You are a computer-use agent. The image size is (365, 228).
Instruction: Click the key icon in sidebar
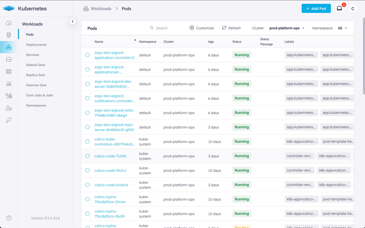click(x=9, y=120)
